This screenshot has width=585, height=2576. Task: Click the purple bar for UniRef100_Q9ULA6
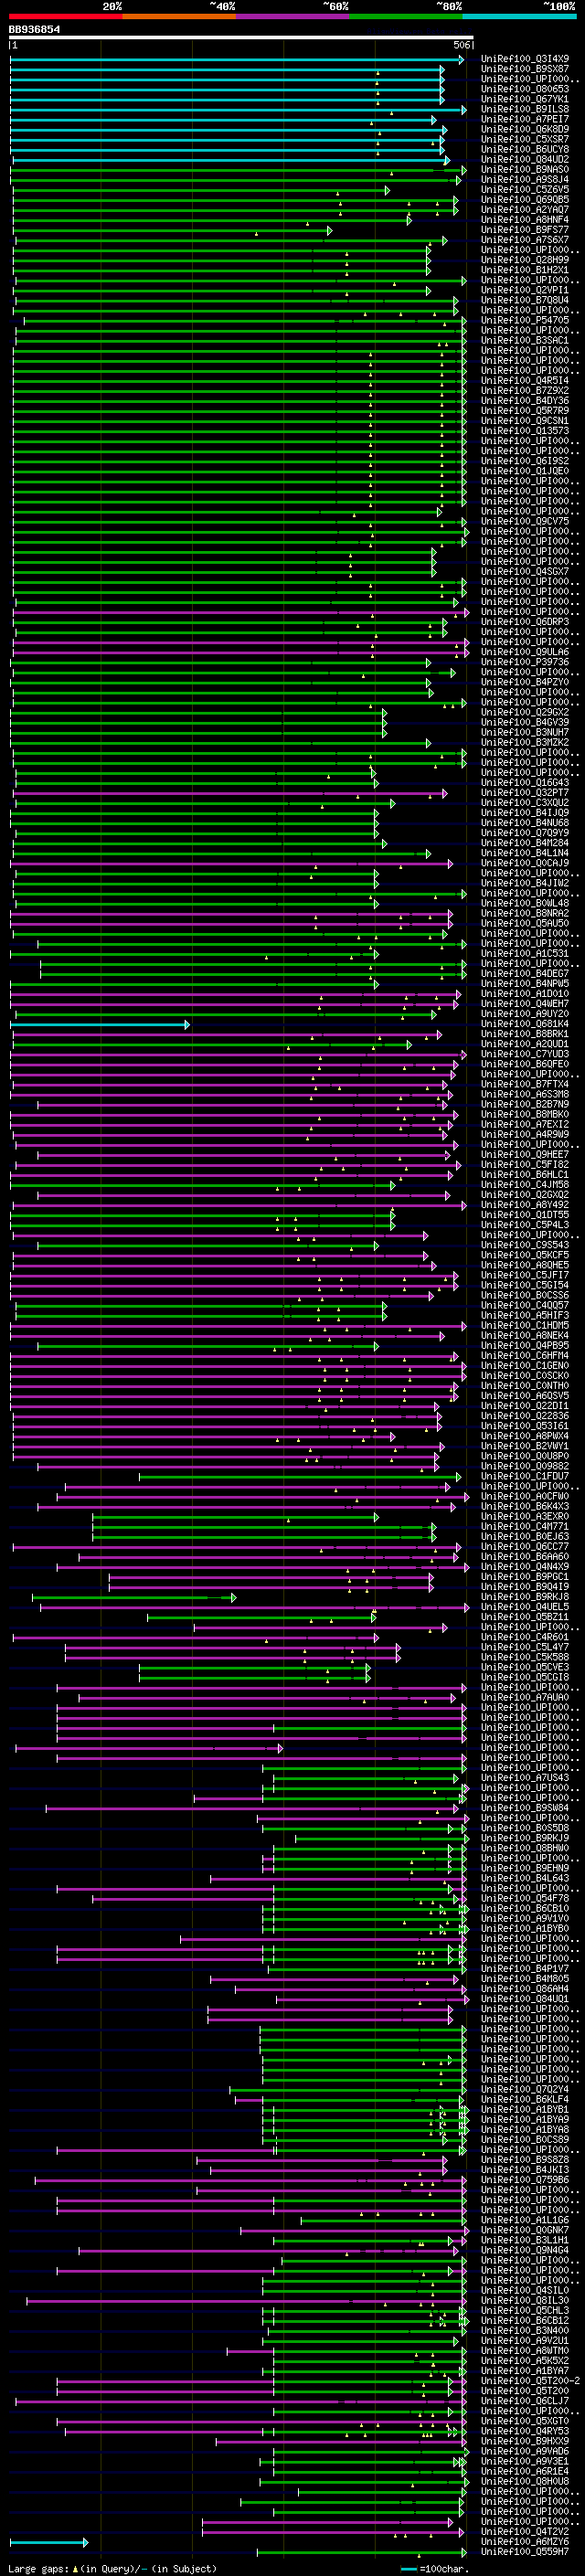point(241,653)
